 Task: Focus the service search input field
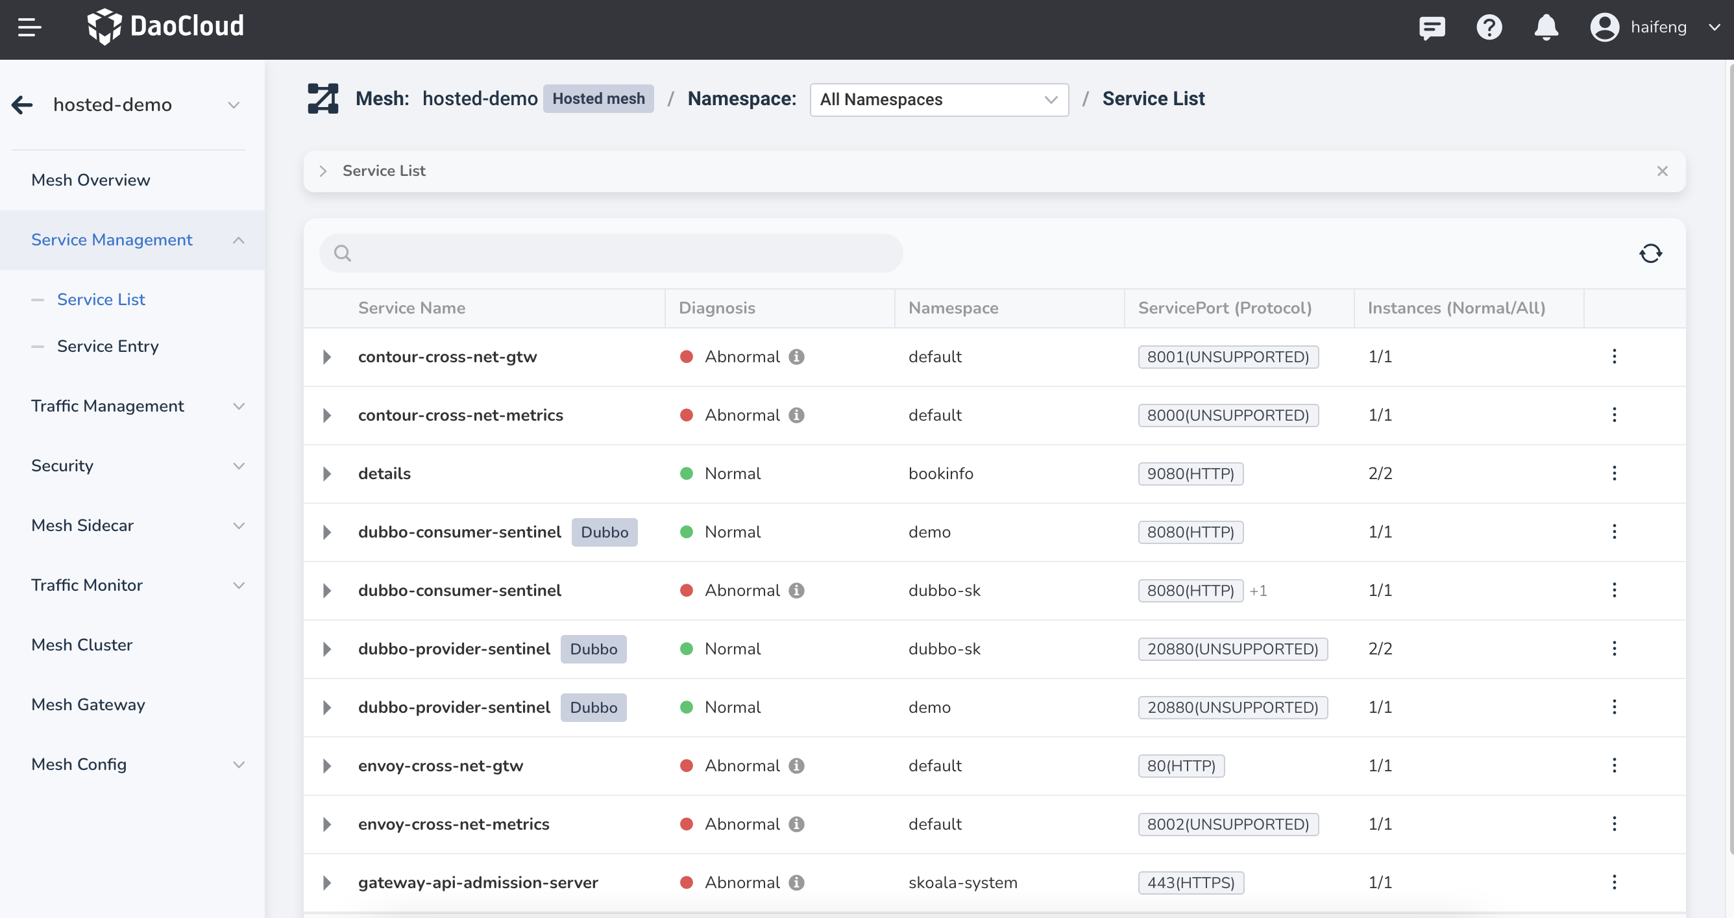[x=611, y=253]
